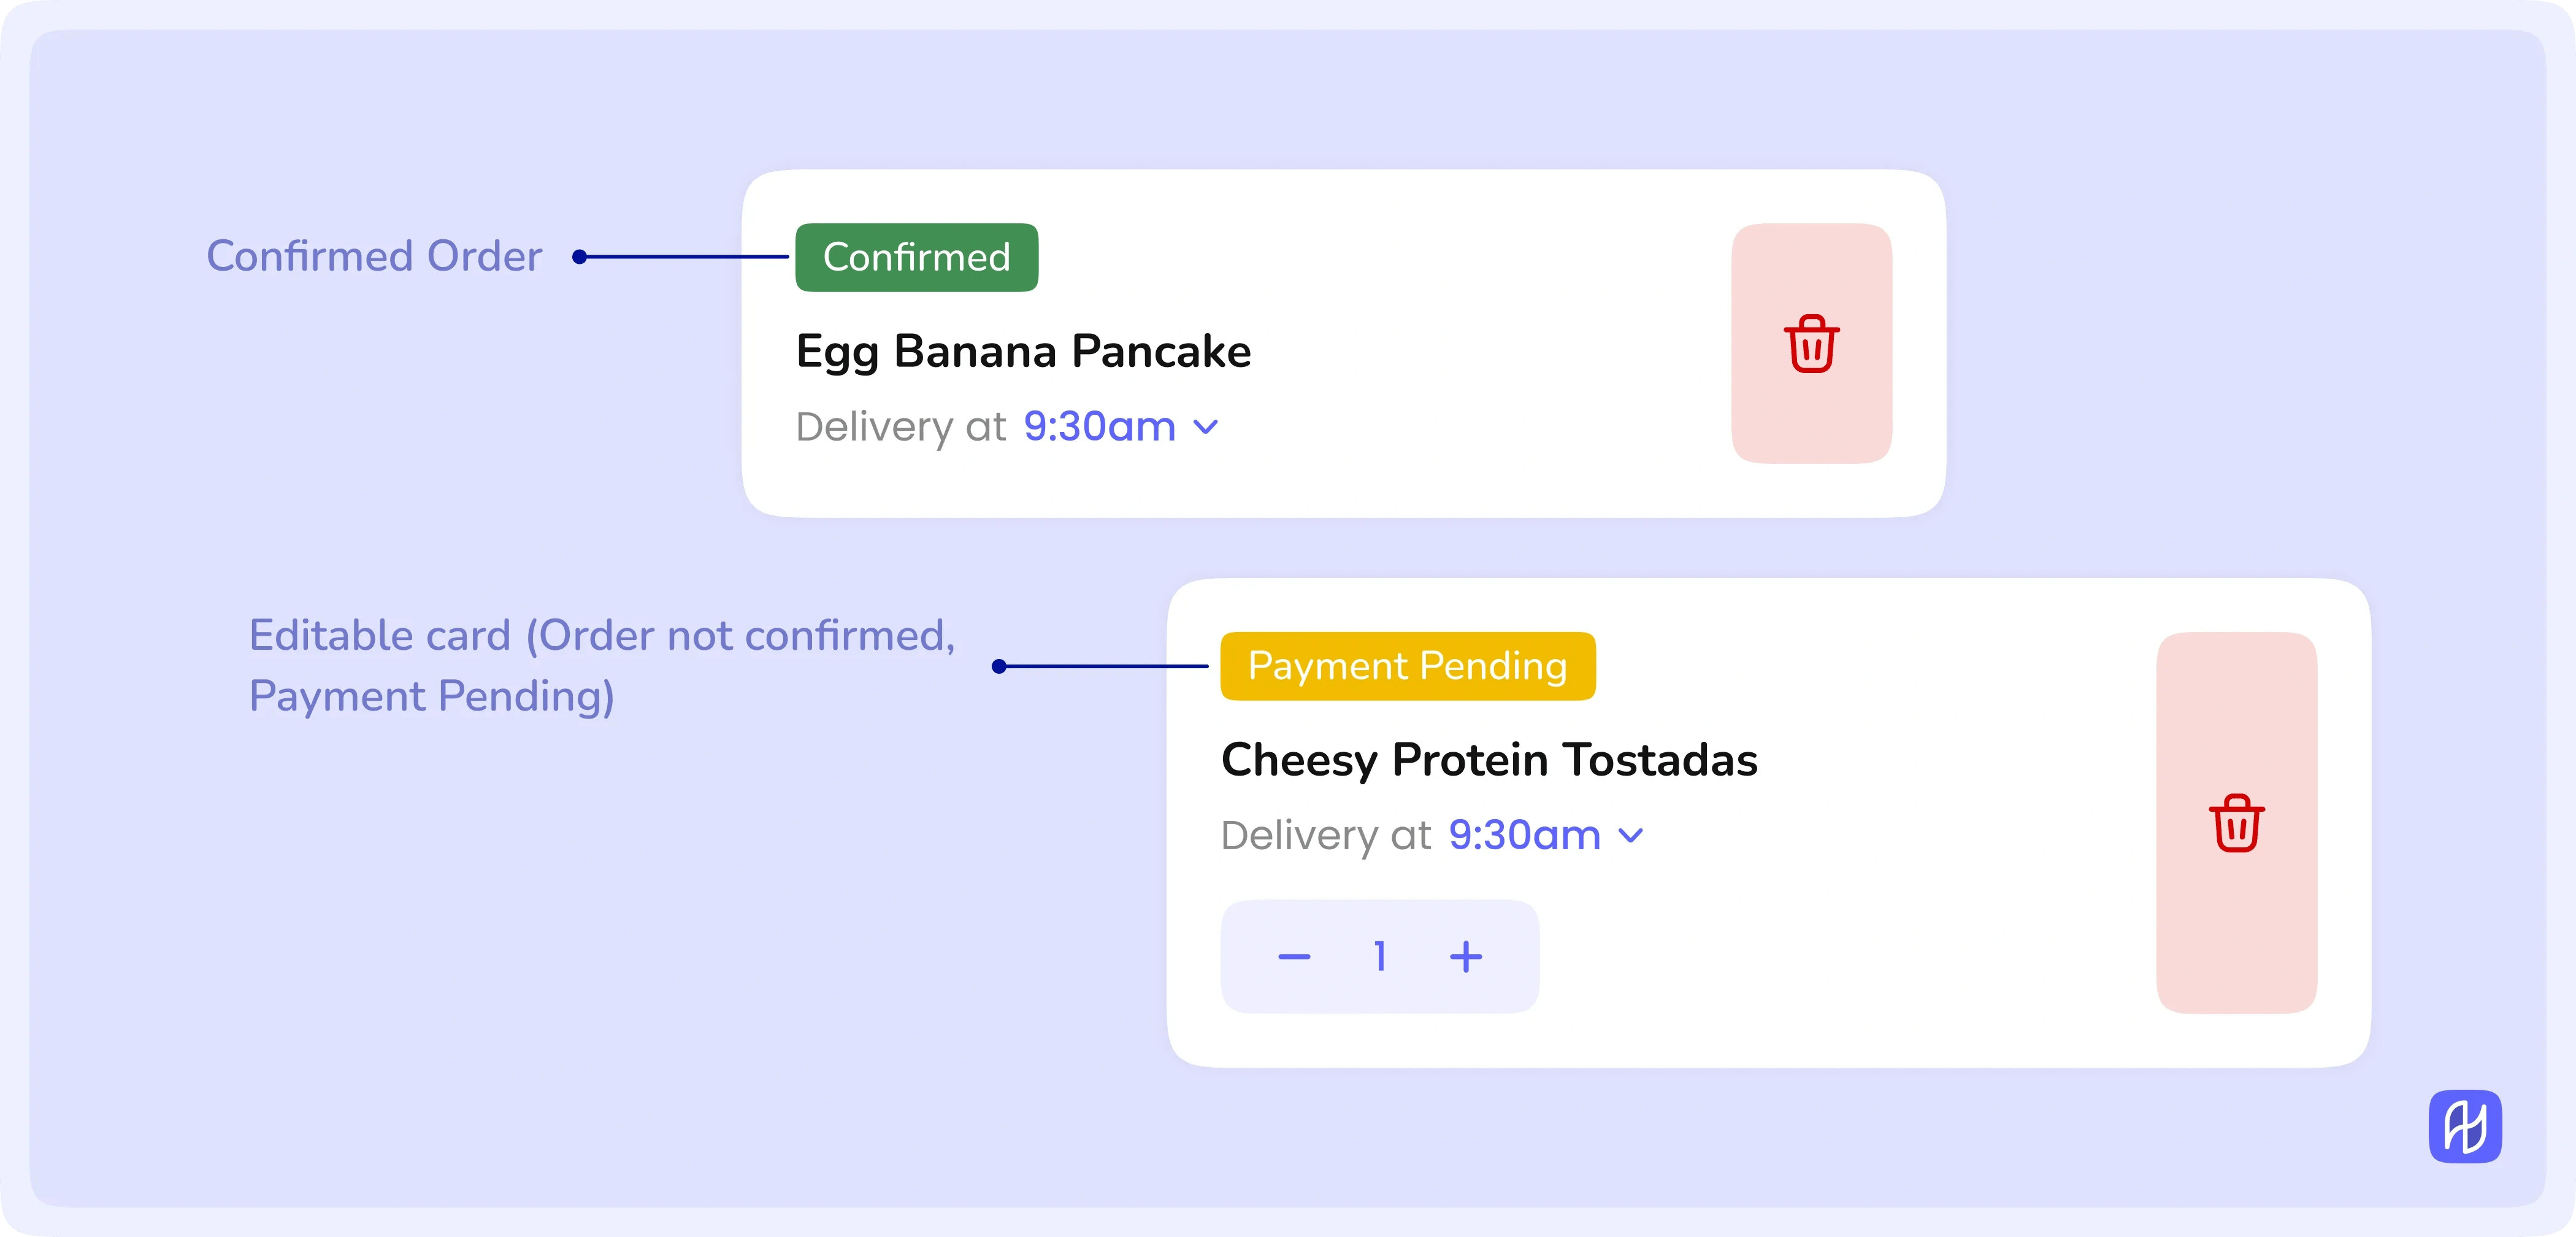
Task: Click the purple H logo badge
Action: tap(2465, 1126)
